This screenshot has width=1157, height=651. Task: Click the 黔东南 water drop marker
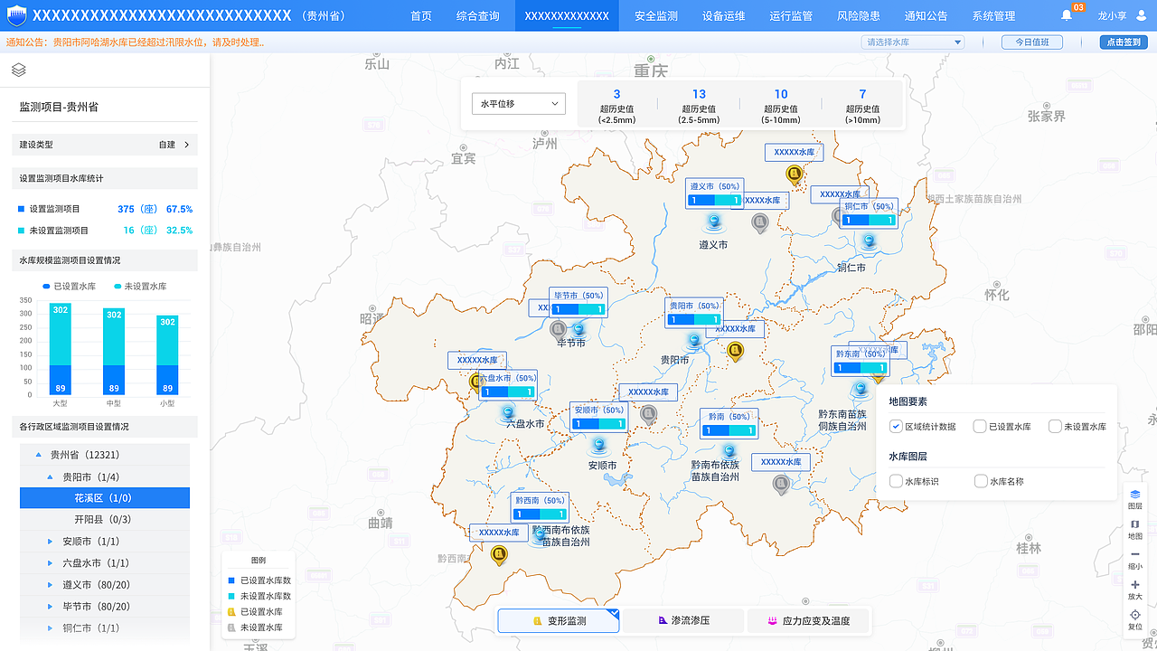[x=860, y=389]
